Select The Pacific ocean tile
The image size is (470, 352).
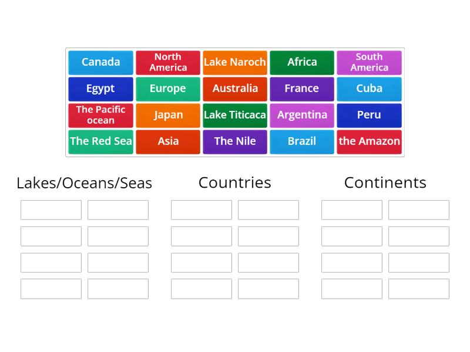tap(100, 115)
